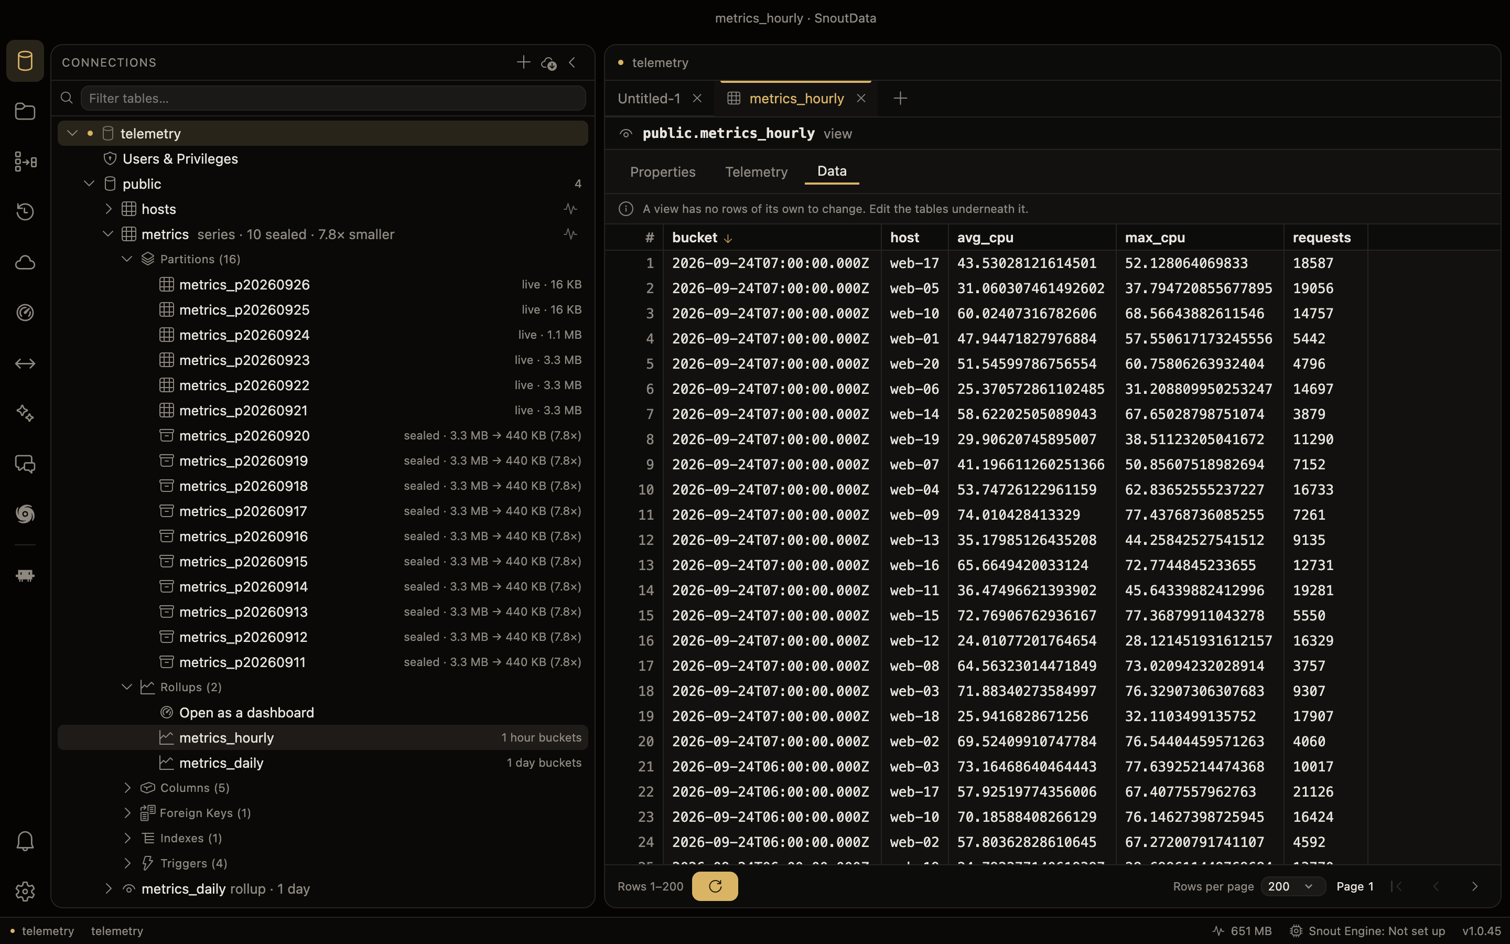Image resolution: width=1510 pixels, height=944 pixels.
Task: Sort by the requests column header
Action: click(x=1325, y=237)
